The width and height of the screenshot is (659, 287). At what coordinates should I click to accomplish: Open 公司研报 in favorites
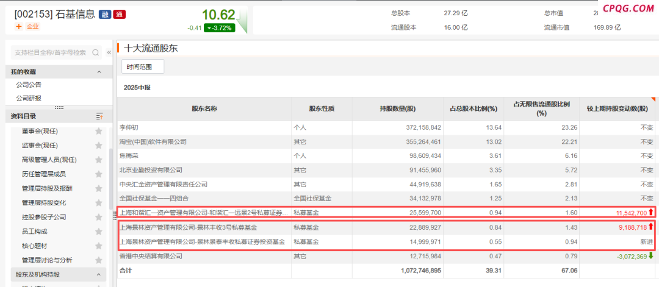click(29, 99)
